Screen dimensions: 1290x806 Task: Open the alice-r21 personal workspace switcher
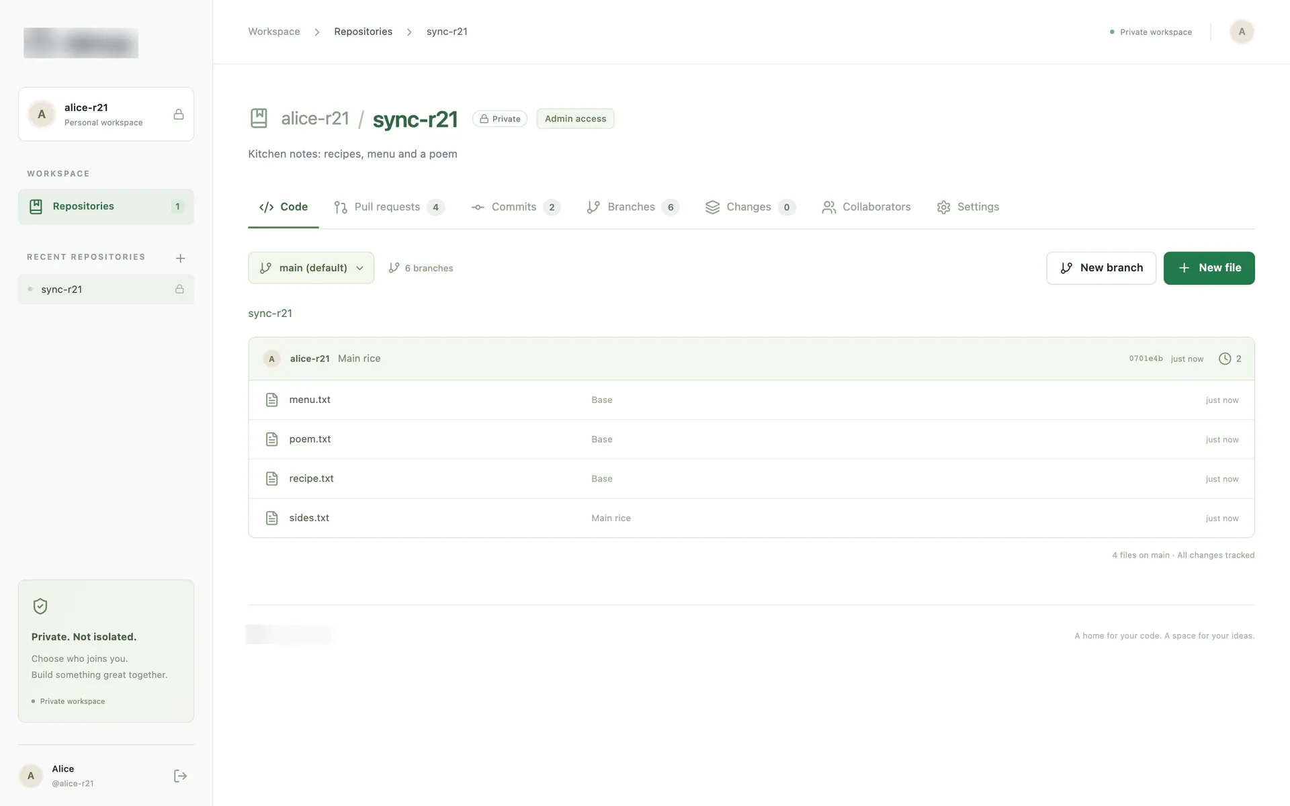tap(106, 114)
